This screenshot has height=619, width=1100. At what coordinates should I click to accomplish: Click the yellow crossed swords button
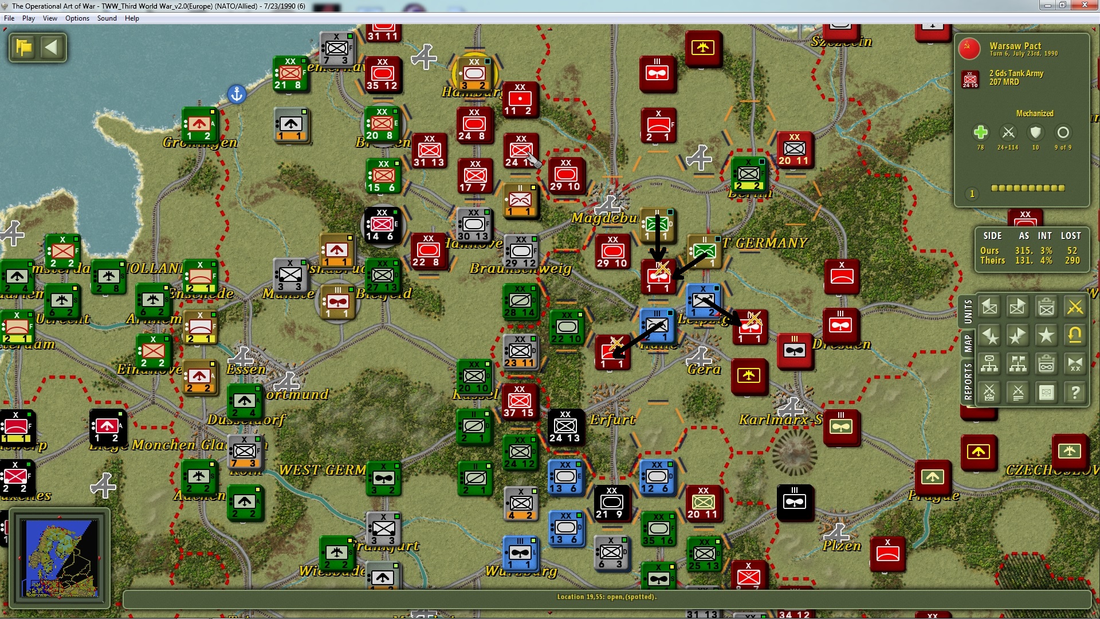point(1075,307)
